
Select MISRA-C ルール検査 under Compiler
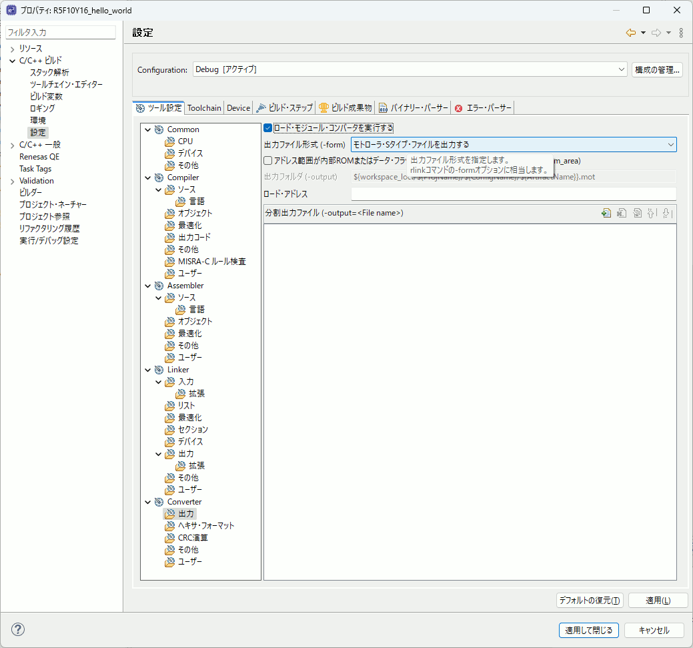tap(211, 262)
